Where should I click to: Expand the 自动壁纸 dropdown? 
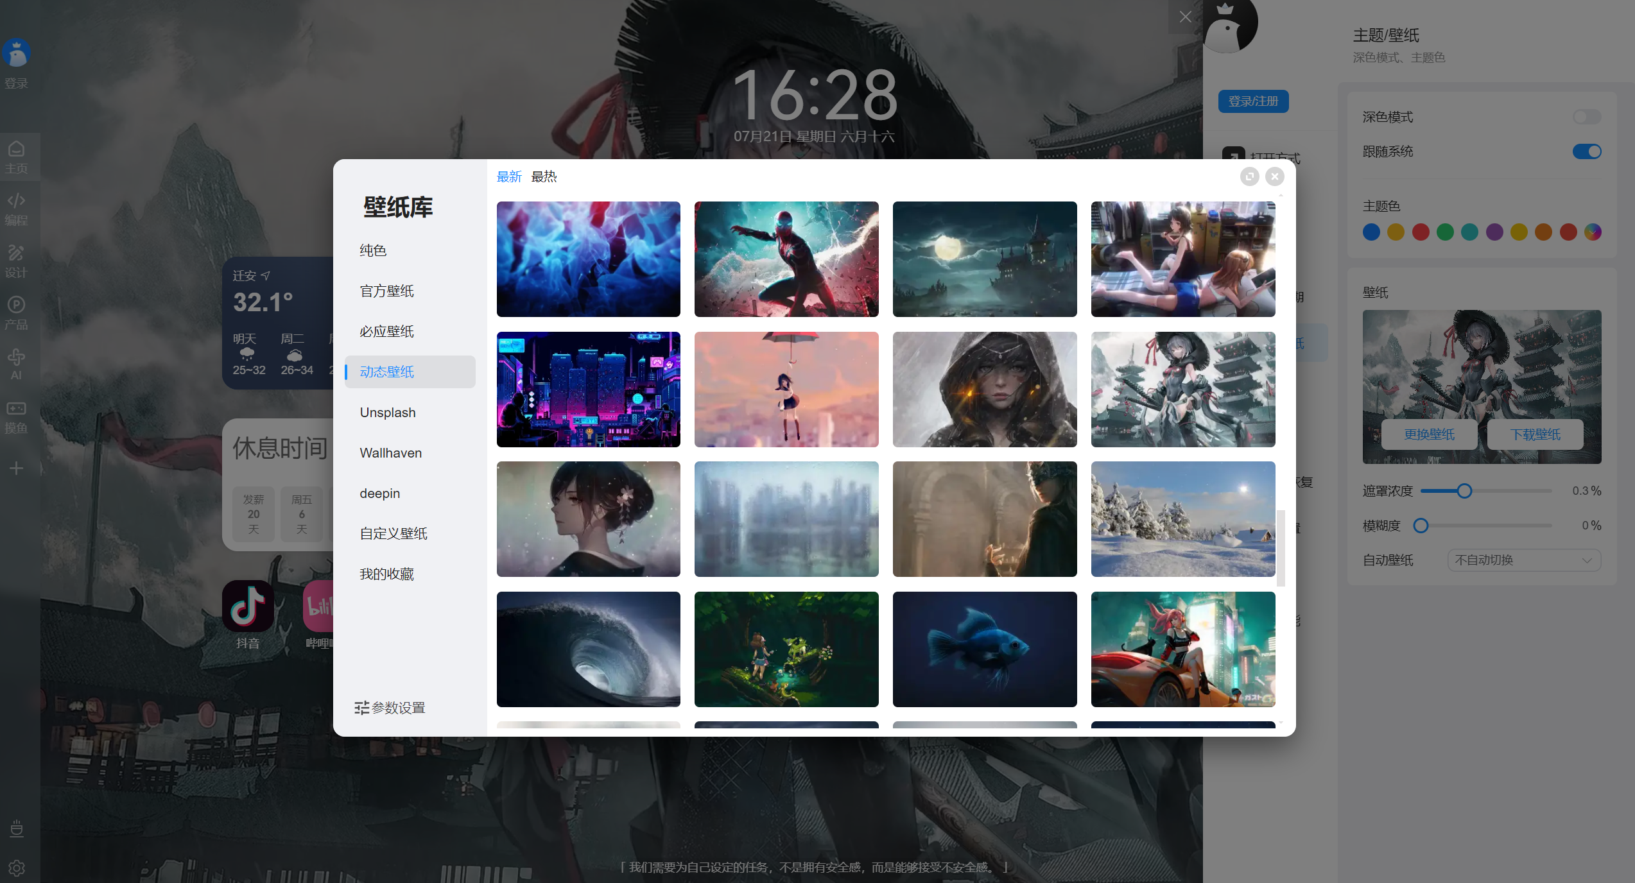[1524, 560]
